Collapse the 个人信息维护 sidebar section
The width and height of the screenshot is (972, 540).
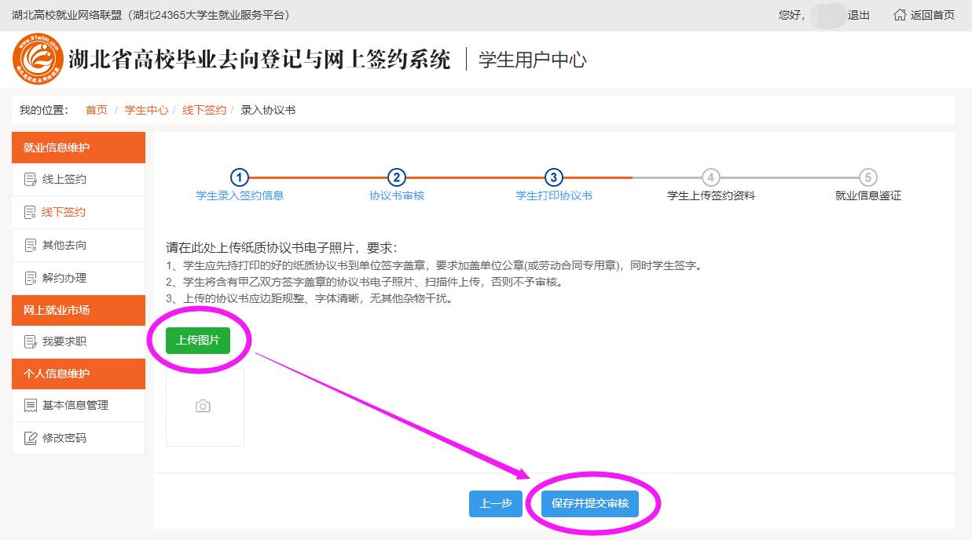point(79,374)
